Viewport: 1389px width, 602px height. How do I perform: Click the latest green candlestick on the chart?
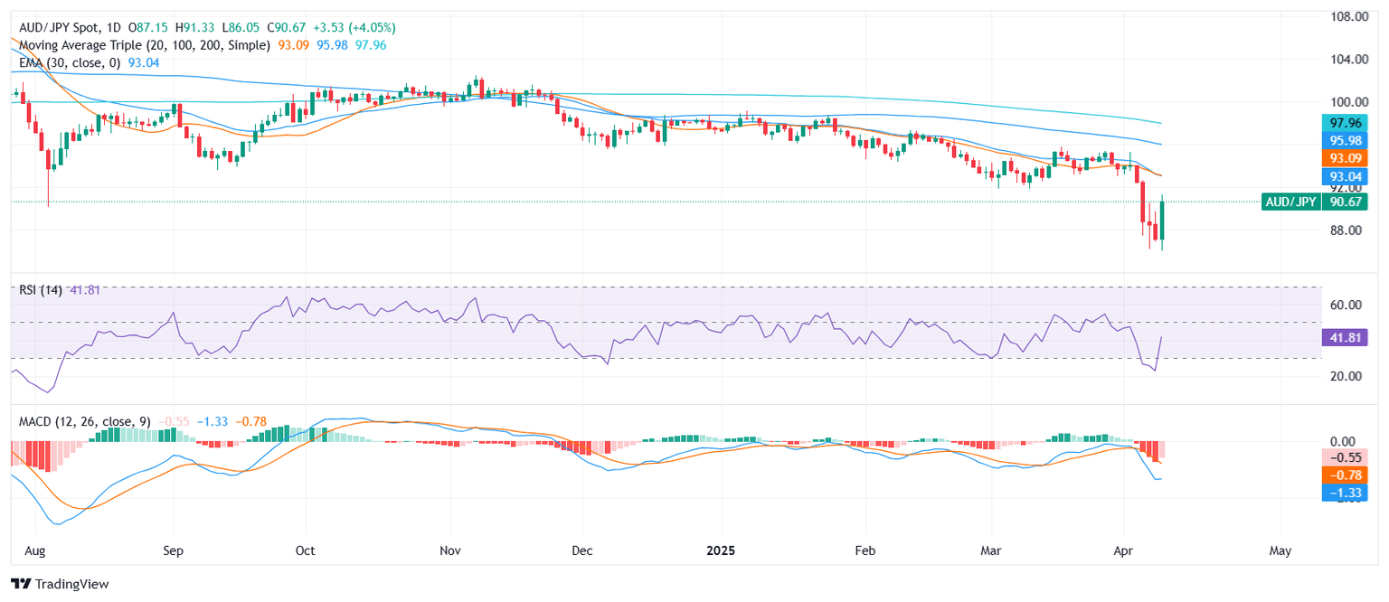[1162, 223]
